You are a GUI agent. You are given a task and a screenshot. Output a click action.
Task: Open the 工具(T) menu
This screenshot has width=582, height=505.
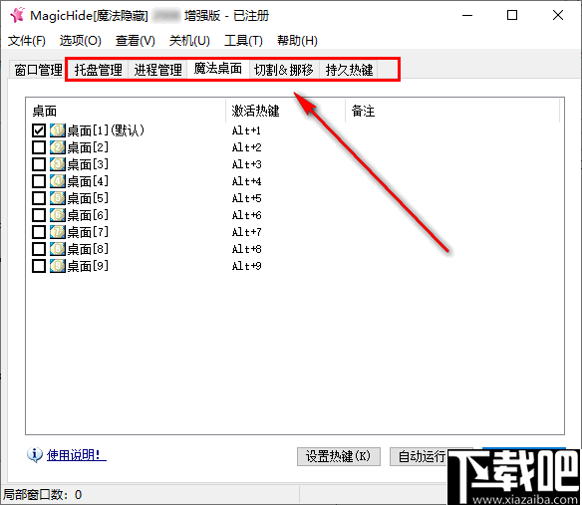pyautogui.click(x=243, y=41)
